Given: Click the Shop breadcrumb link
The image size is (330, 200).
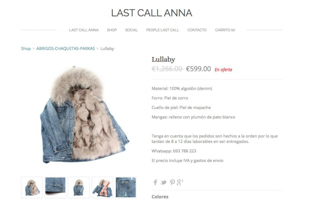Looking at the screenshot, I should 26,49.
